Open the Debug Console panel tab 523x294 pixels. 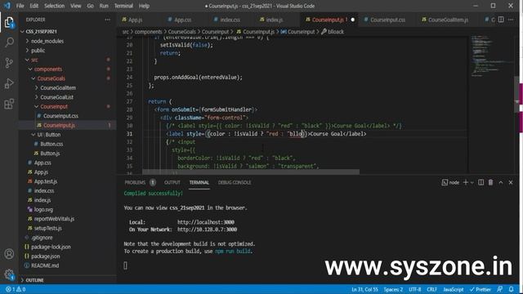235,182
